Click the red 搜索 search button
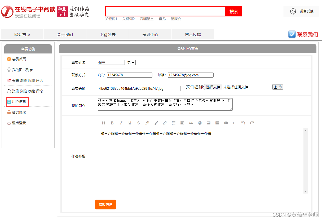322x220 pixels. coord(233,11)
